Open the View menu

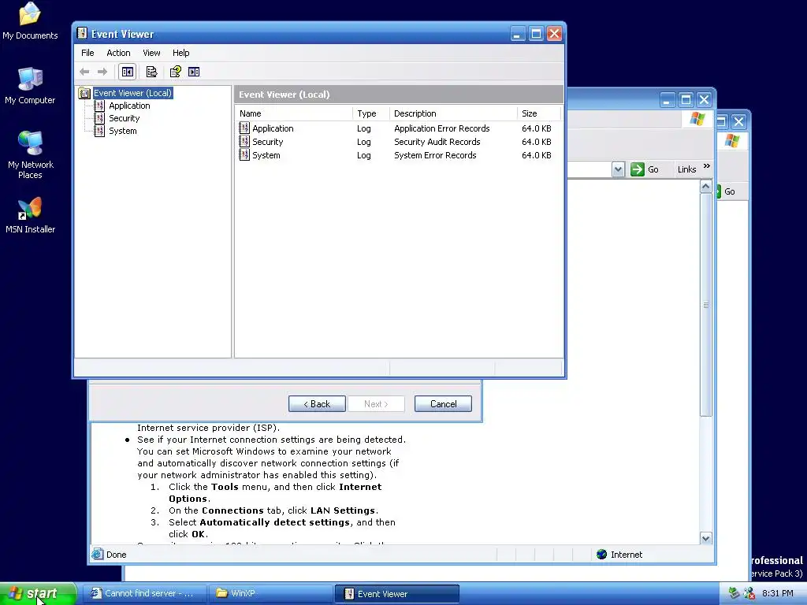151,53
